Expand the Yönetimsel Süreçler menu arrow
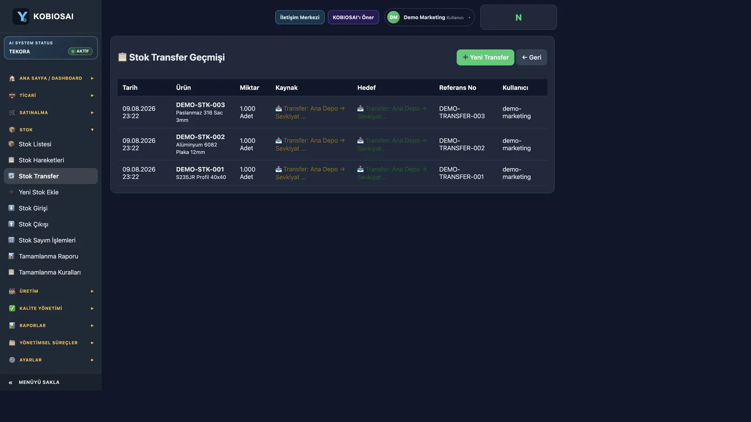The image size is (751, 422). pos(92,343)
